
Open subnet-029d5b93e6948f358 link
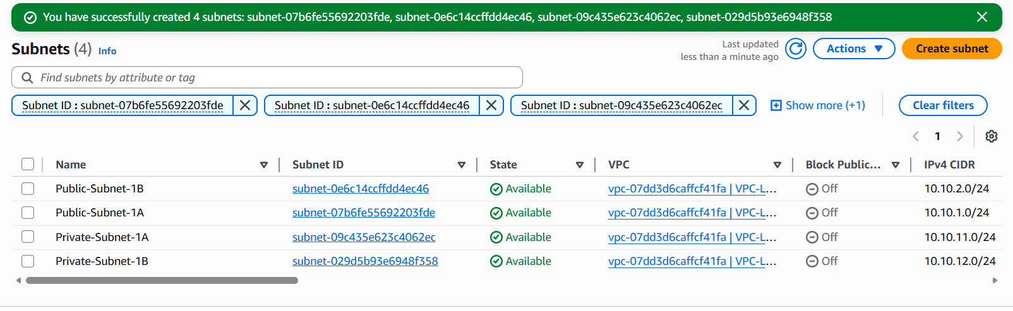[365, 261]
